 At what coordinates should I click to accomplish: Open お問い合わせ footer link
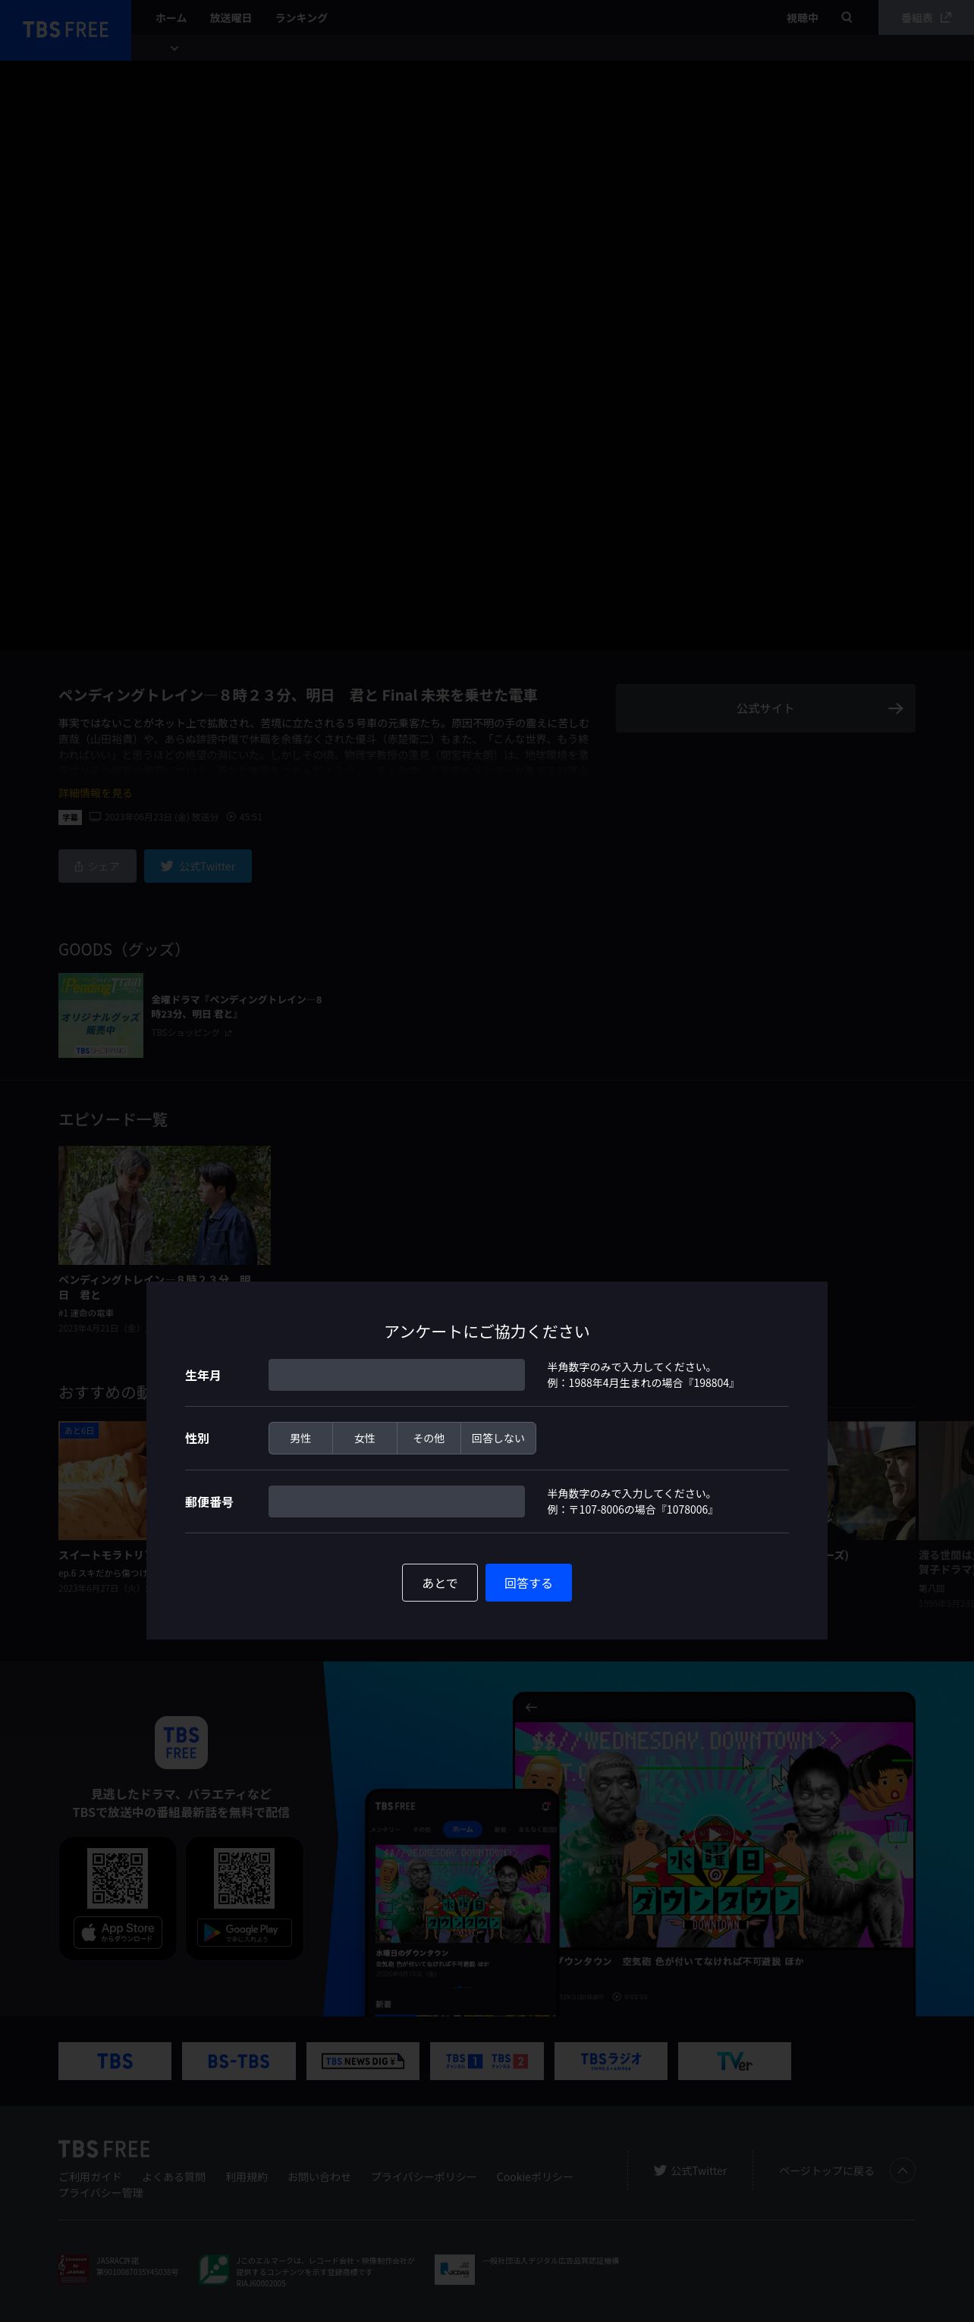pyautogui.click(x=319, y=2176)
